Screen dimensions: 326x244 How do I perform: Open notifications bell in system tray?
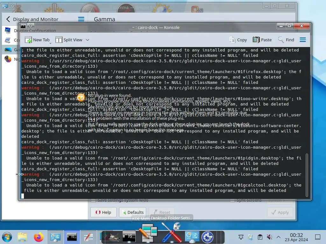pyautogui.click(x=241, y=237)
